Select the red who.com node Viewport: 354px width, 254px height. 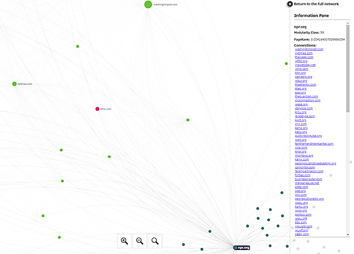click(x=97, y=109)
